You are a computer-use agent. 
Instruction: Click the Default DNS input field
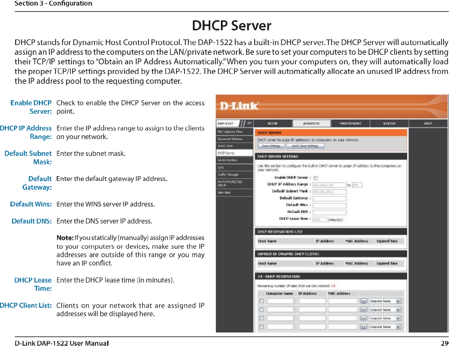(x=329, y=212)
